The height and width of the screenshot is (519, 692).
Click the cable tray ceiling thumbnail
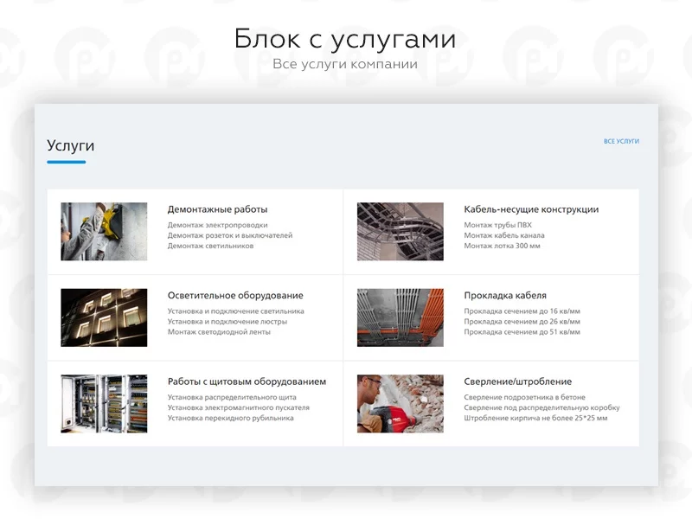click(x=400, y=232)
